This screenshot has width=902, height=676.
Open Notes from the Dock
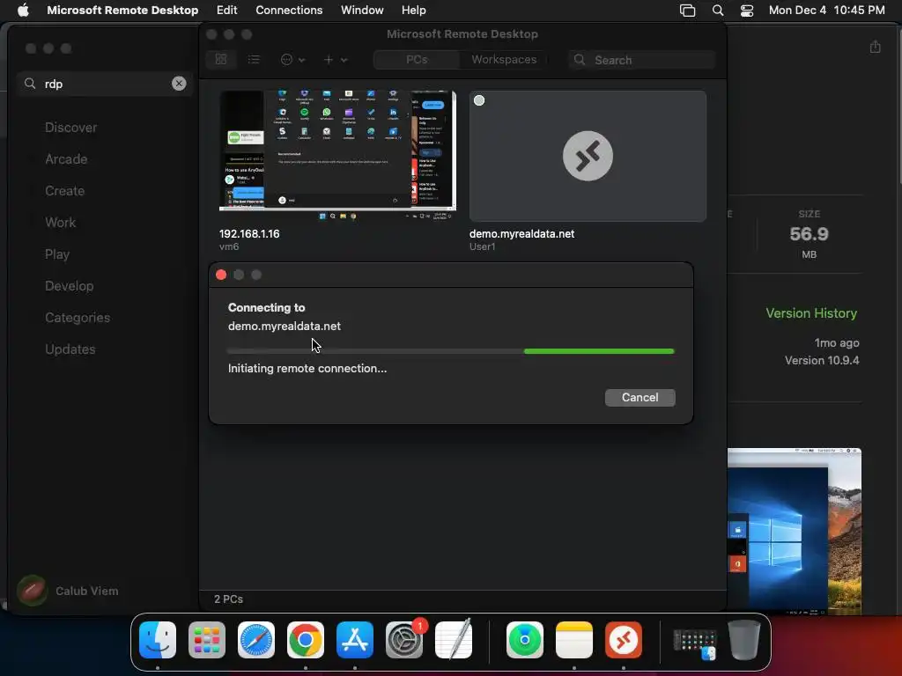pos(574,640)
